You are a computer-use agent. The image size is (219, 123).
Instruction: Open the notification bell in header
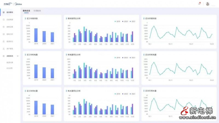click(x=199, y=4)
